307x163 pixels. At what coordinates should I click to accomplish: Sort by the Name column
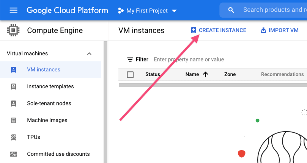[192, 74]
